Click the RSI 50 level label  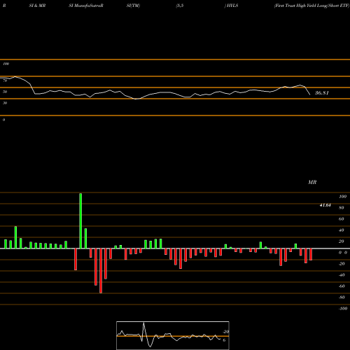tap(5, 92)
